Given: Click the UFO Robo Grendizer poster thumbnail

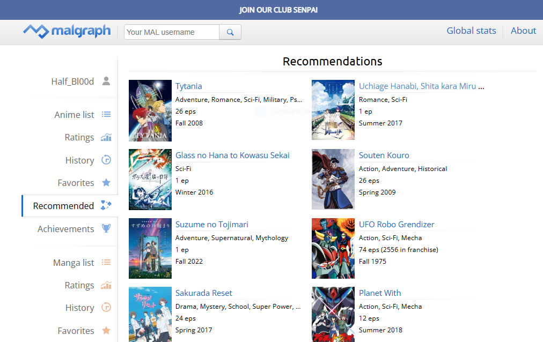Looking at the screenshot, I should tap(333, 248).
